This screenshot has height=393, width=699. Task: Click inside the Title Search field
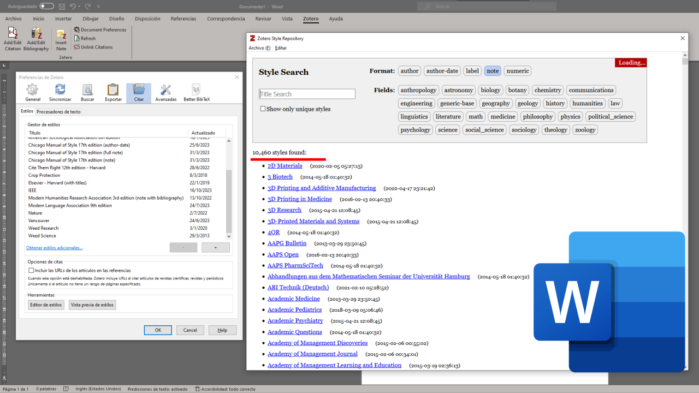click(x=307, y=94)
